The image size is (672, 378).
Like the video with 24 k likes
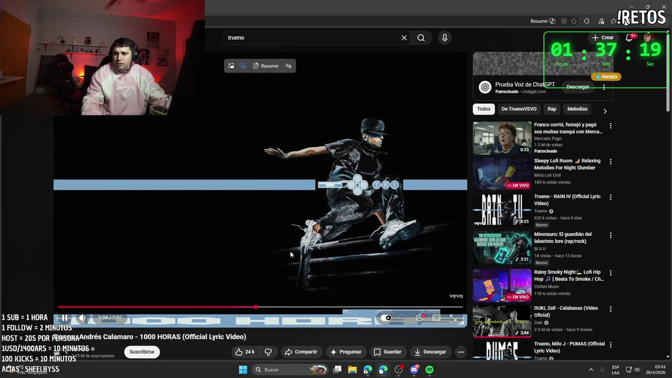(245, 352)
